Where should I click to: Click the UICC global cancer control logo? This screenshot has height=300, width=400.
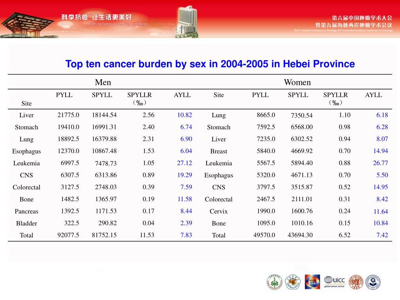(x=334, y=282)
